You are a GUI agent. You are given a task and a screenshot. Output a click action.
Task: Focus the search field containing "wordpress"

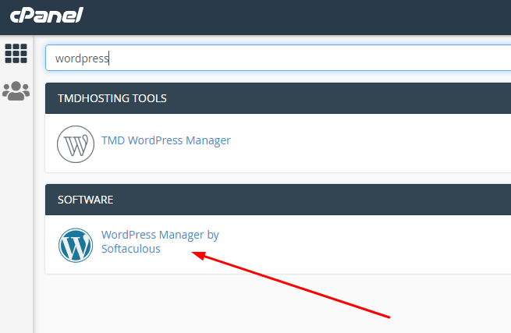click(273, 58)
